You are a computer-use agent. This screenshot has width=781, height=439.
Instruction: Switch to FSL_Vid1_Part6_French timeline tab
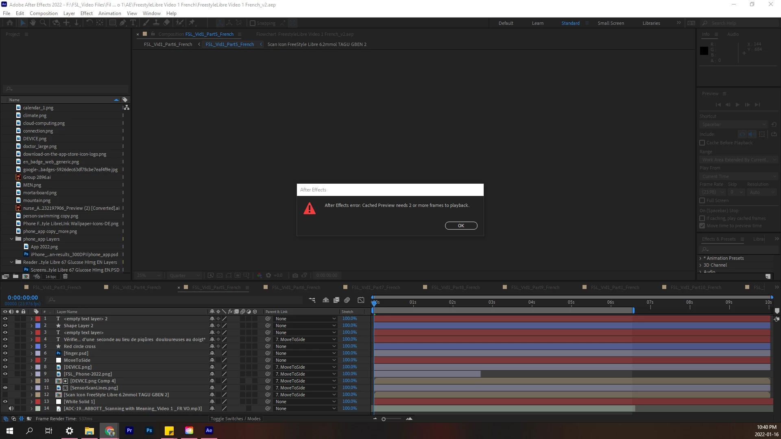(x=296, y=287)
